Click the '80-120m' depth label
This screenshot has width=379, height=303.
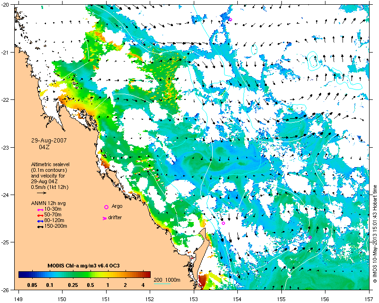coord(54,220)
